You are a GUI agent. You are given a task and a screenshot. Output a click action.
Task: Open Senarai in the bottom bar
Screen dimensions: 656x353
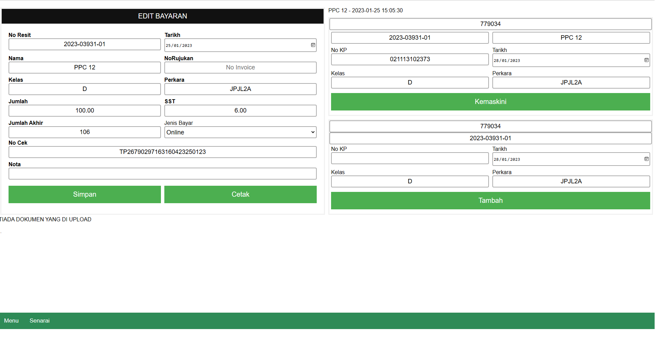click(40, 321)
